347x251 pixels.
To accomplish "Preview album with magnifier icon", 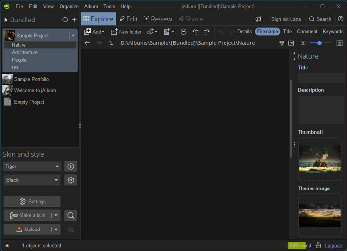I will tap(71, 215).
